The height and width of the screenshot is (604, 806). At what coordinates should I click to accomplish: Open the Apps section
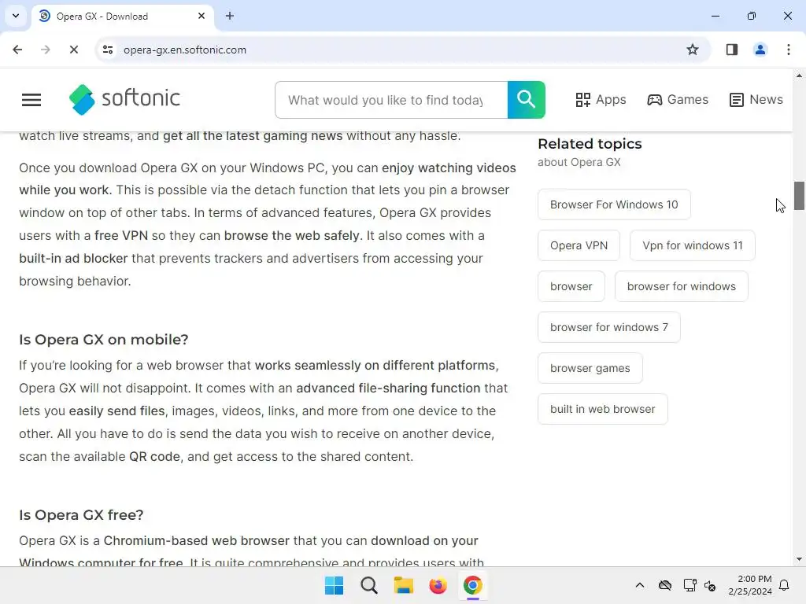tap(601, 100)
